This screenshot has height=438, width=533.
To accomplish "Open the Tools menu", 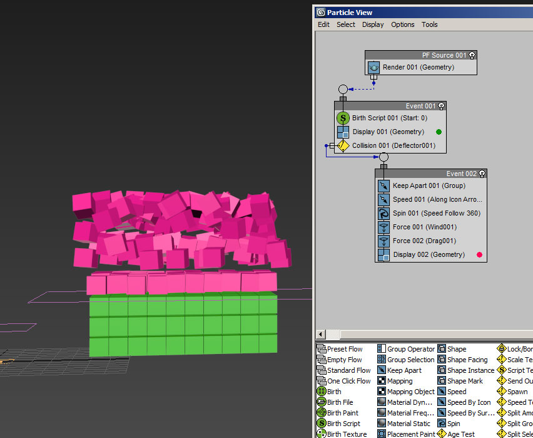I will [429, 24].
